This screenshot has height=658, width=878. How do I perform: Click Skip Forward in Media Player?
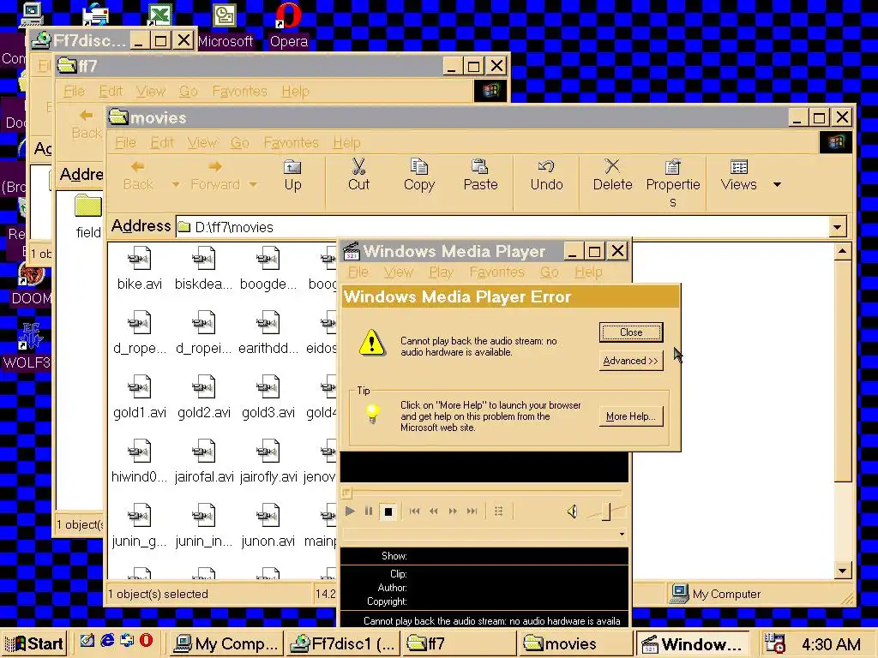point(472,511)
